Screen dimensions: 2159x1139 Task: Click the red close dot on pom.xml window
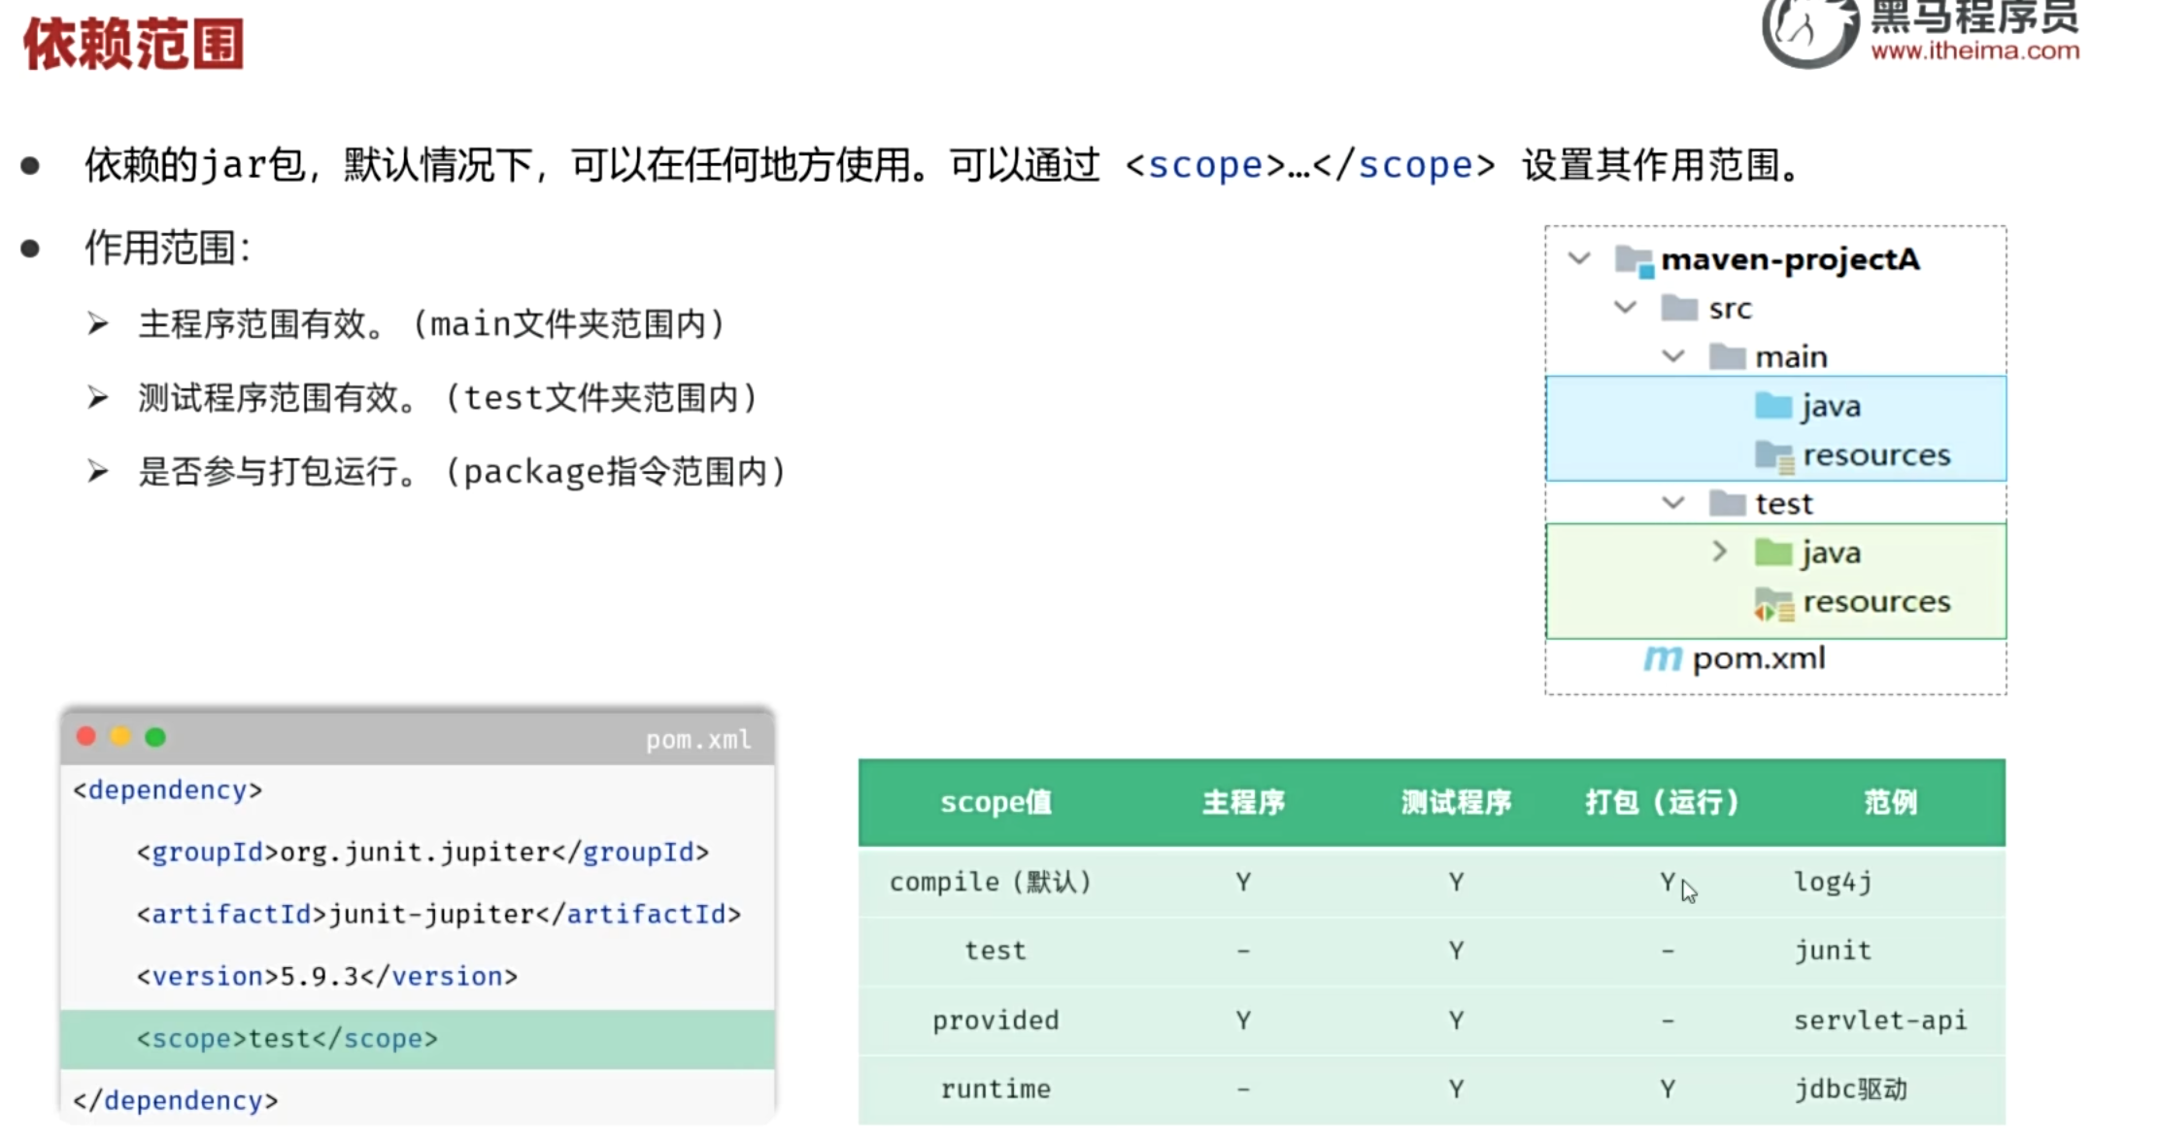(x=86, y=737)
